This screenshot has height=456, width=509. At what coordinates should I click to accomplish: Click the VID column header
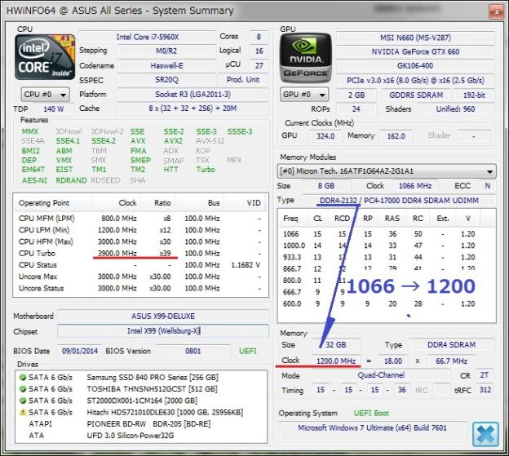pyautogui.click(x=246, y=203)
